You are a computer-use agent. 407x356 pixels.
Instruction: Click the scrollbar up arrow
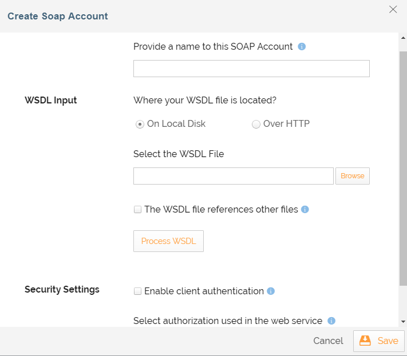(x=403, y=38)
